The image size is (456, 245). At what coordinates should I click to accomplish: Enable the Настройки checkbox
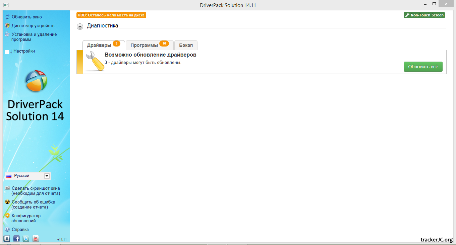(7, 52)
